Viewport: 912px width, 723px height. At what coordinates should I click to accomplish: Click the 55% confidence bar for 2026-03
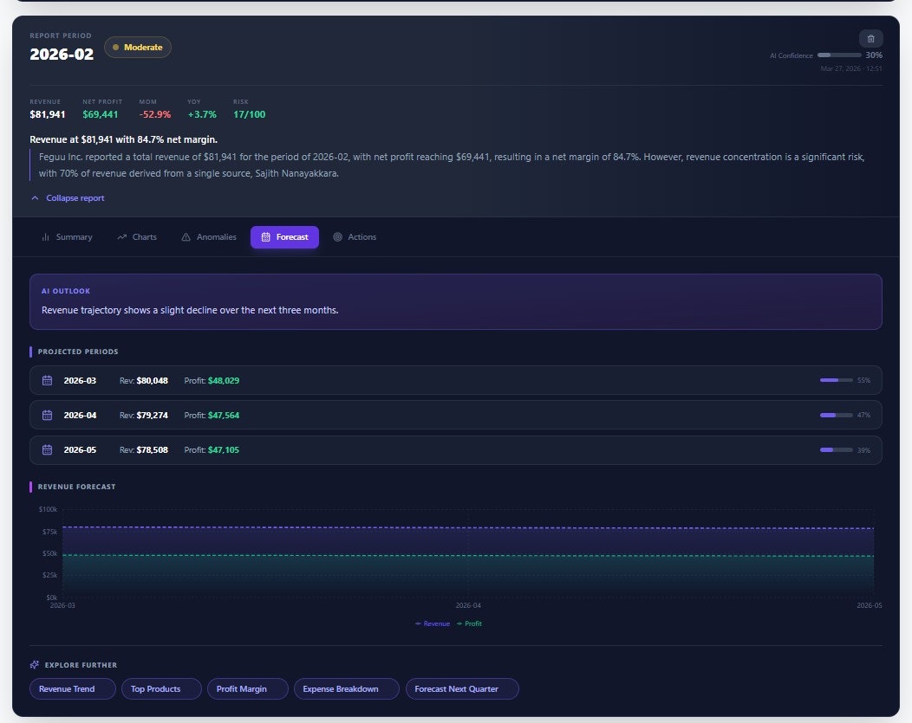tap(837, 380)
